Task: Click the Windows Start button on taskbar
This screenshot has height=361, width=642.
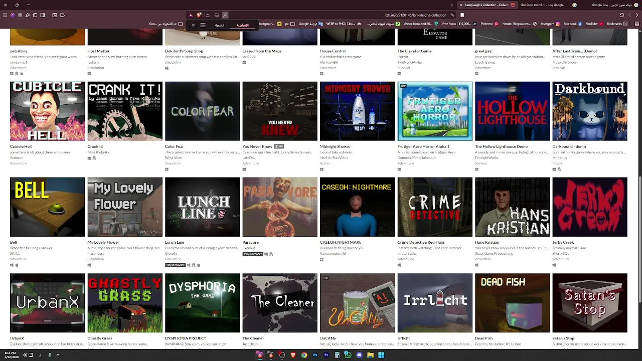Action: pyautogui.click(x=381, y=355)
